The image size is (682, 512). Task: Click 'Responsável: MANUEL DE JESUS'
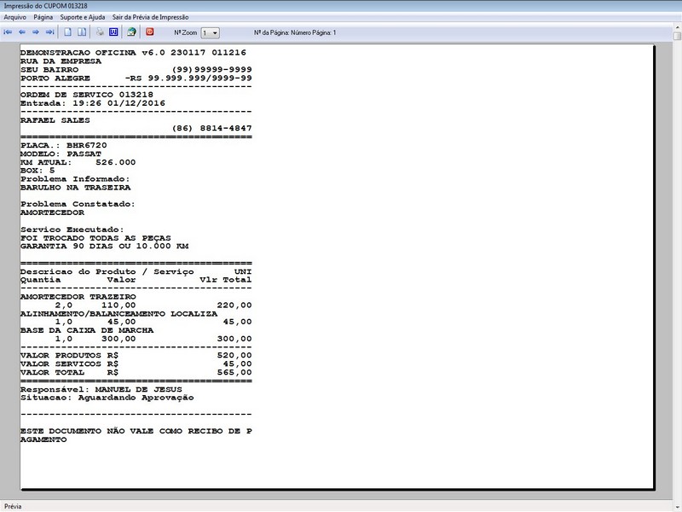point(101,390)
